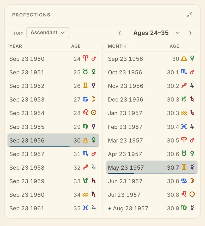Click progress bar under Sep 23 1956
The width and height of the screenshot is (205, 226).
pyautogui.click(x=53, y=146)
